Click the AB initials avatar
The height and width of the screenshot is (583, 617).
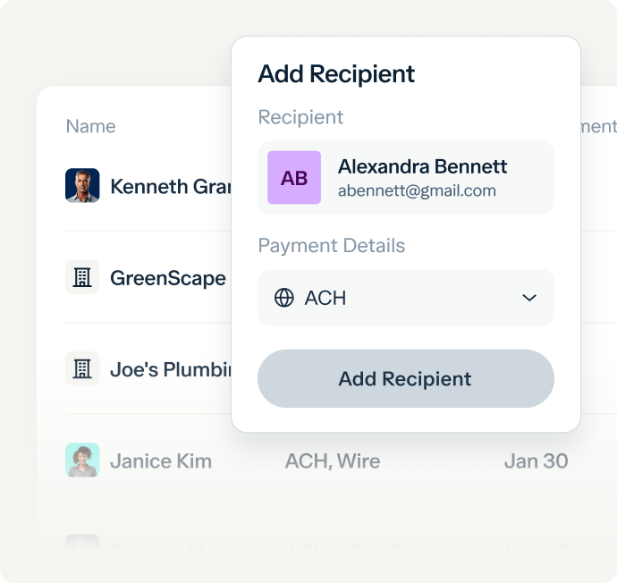coord(294,177)
